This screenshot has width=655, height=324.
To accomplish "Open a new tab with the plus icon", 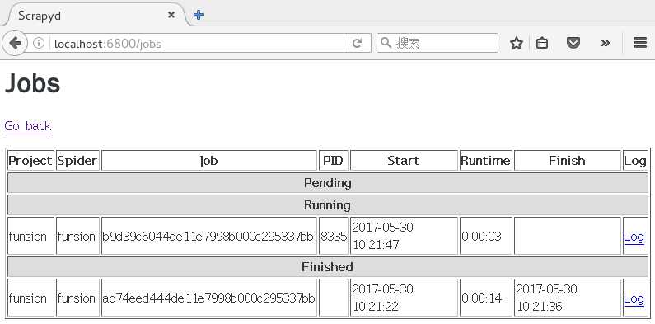I will [199, 15].
